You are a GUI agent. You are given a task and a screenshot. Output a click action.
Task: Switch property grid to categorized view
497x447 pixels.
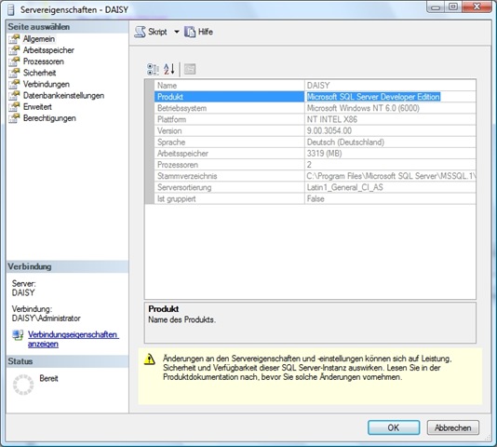tap(153, 69)
